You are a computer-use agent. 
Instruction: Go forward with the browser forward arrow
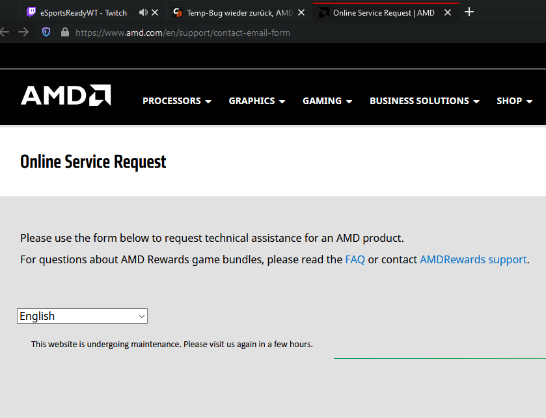23,33
